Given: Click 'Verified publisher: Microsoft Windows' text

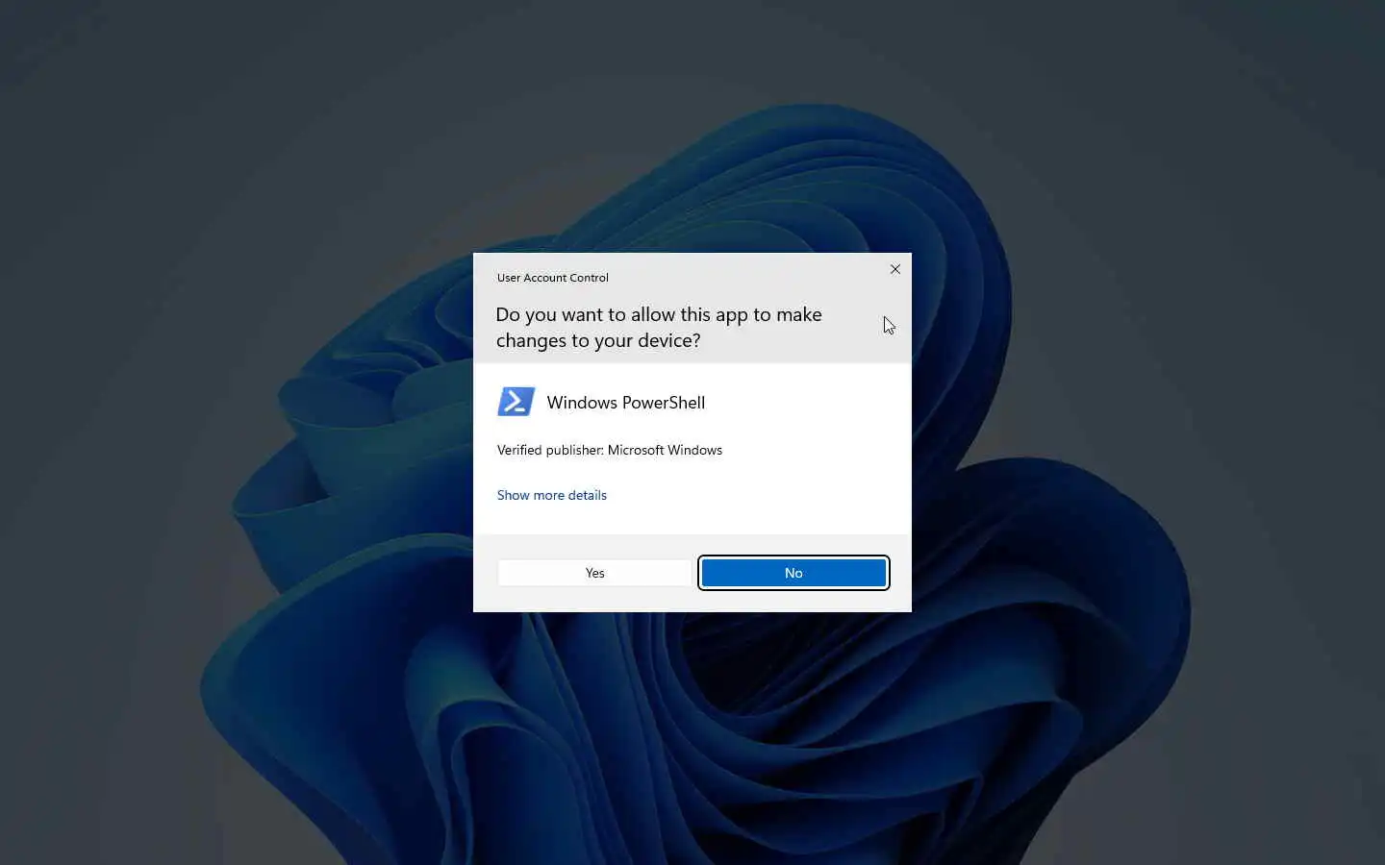Looking at the screenshot, I should (610, 450).
